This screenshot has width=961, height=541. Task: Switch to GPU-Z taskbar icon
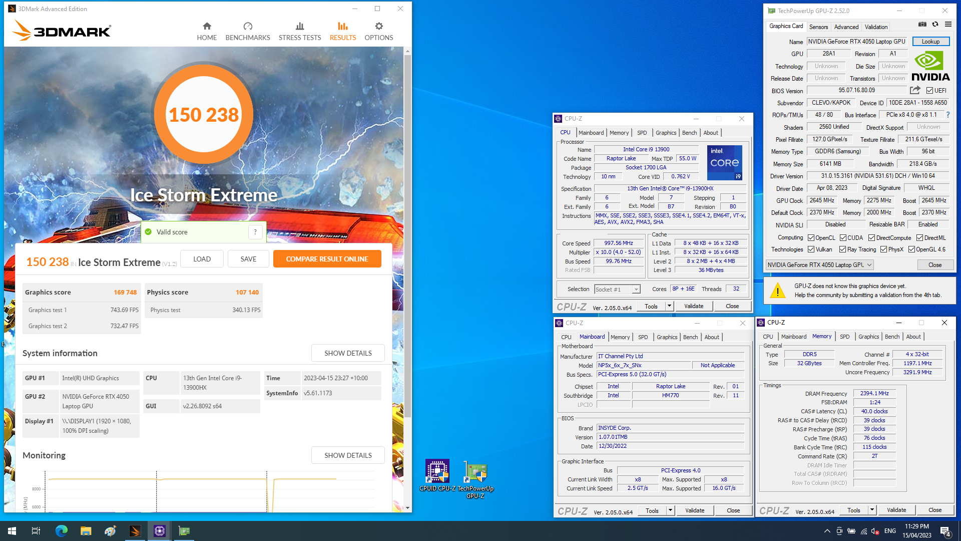tap(184, 531)
